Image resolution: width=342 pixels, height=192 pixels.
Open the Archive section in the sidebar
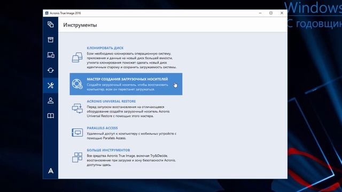[51, 39]
